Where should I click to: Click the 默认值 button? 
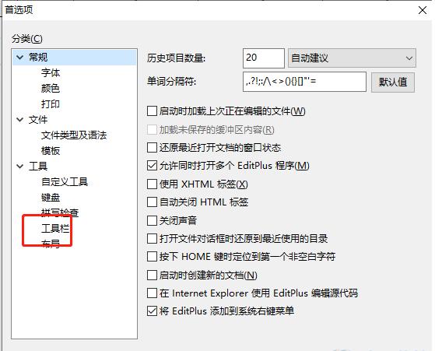(x=393, y=82)
